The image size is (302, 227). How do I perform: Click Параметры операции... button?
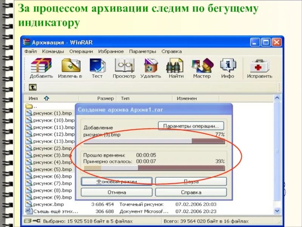pyautogui.click(x=191, y=126)
